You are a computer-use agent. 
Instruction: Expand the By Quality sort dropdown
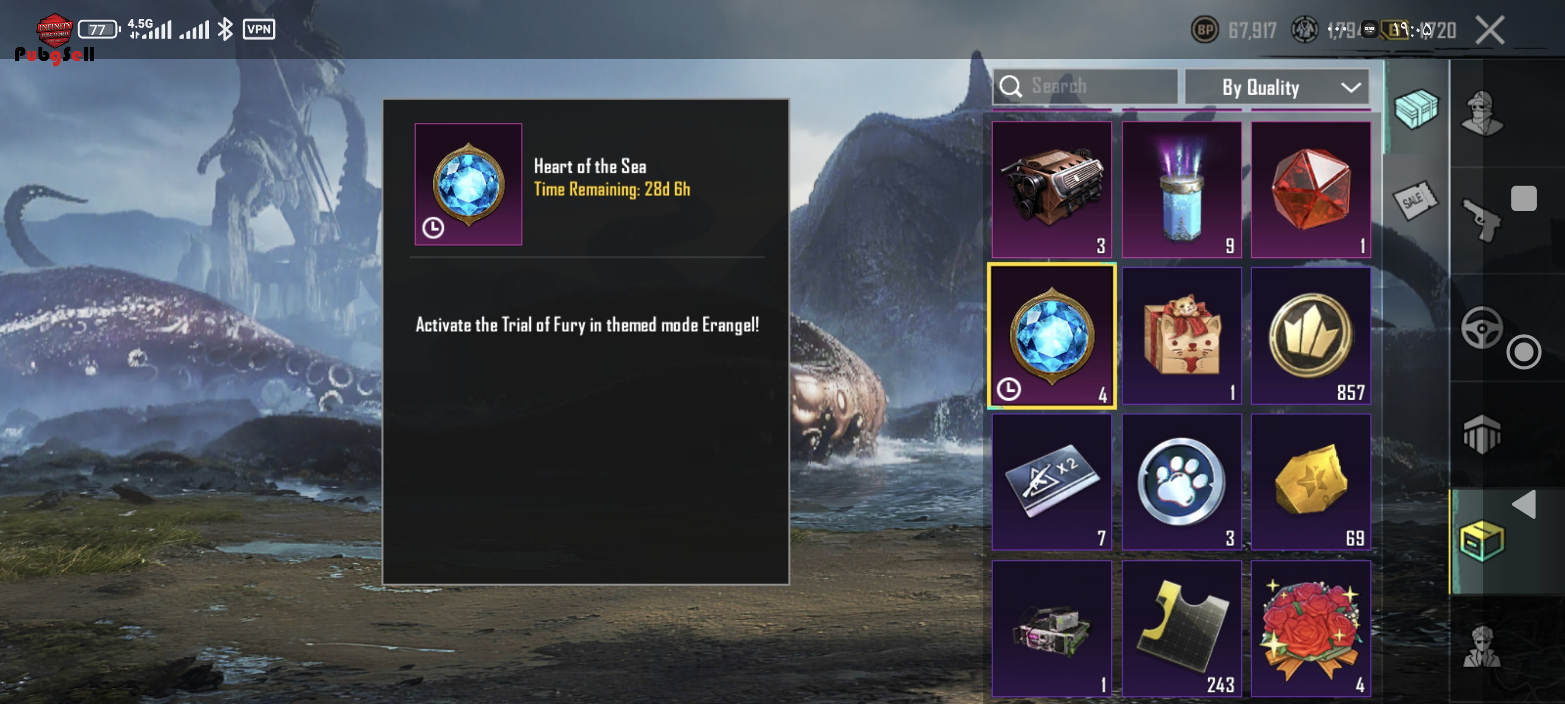(1276, 87)
